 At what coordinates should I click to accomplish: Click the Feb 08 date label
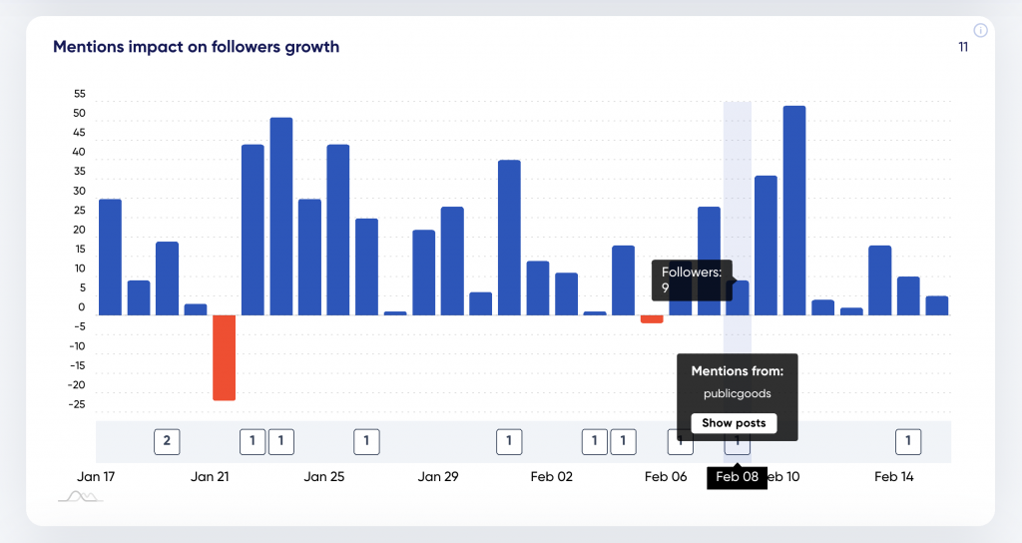pyautogui.click(x=738, y=476)
